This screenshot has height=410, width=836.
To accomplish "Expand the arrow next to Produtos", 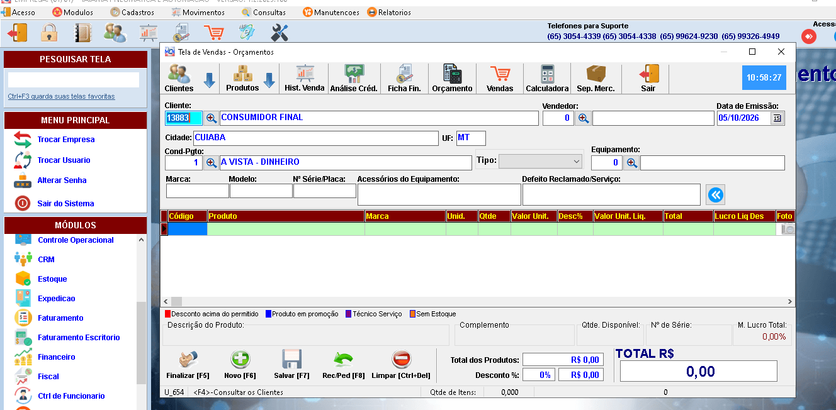I will [269, 80].
